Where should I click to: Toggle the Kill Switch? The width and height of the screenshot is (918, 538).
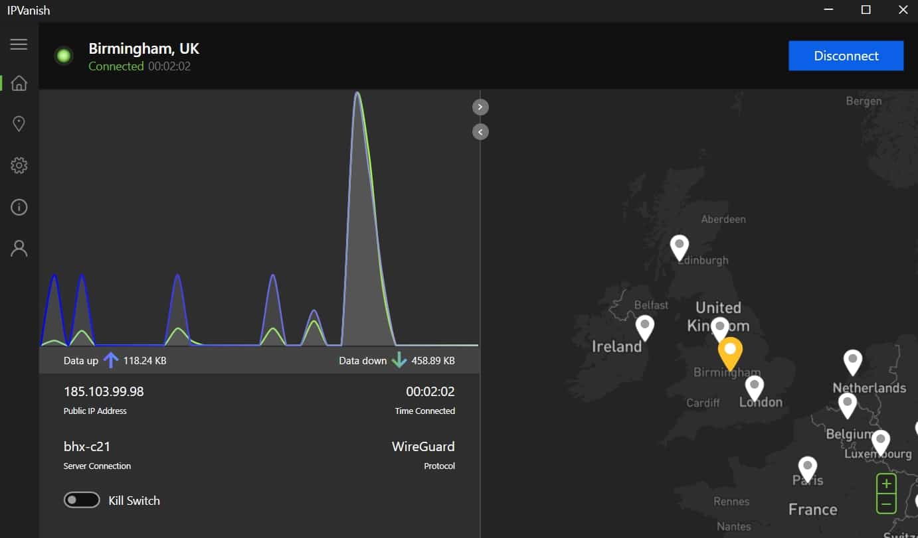[82, 500]
